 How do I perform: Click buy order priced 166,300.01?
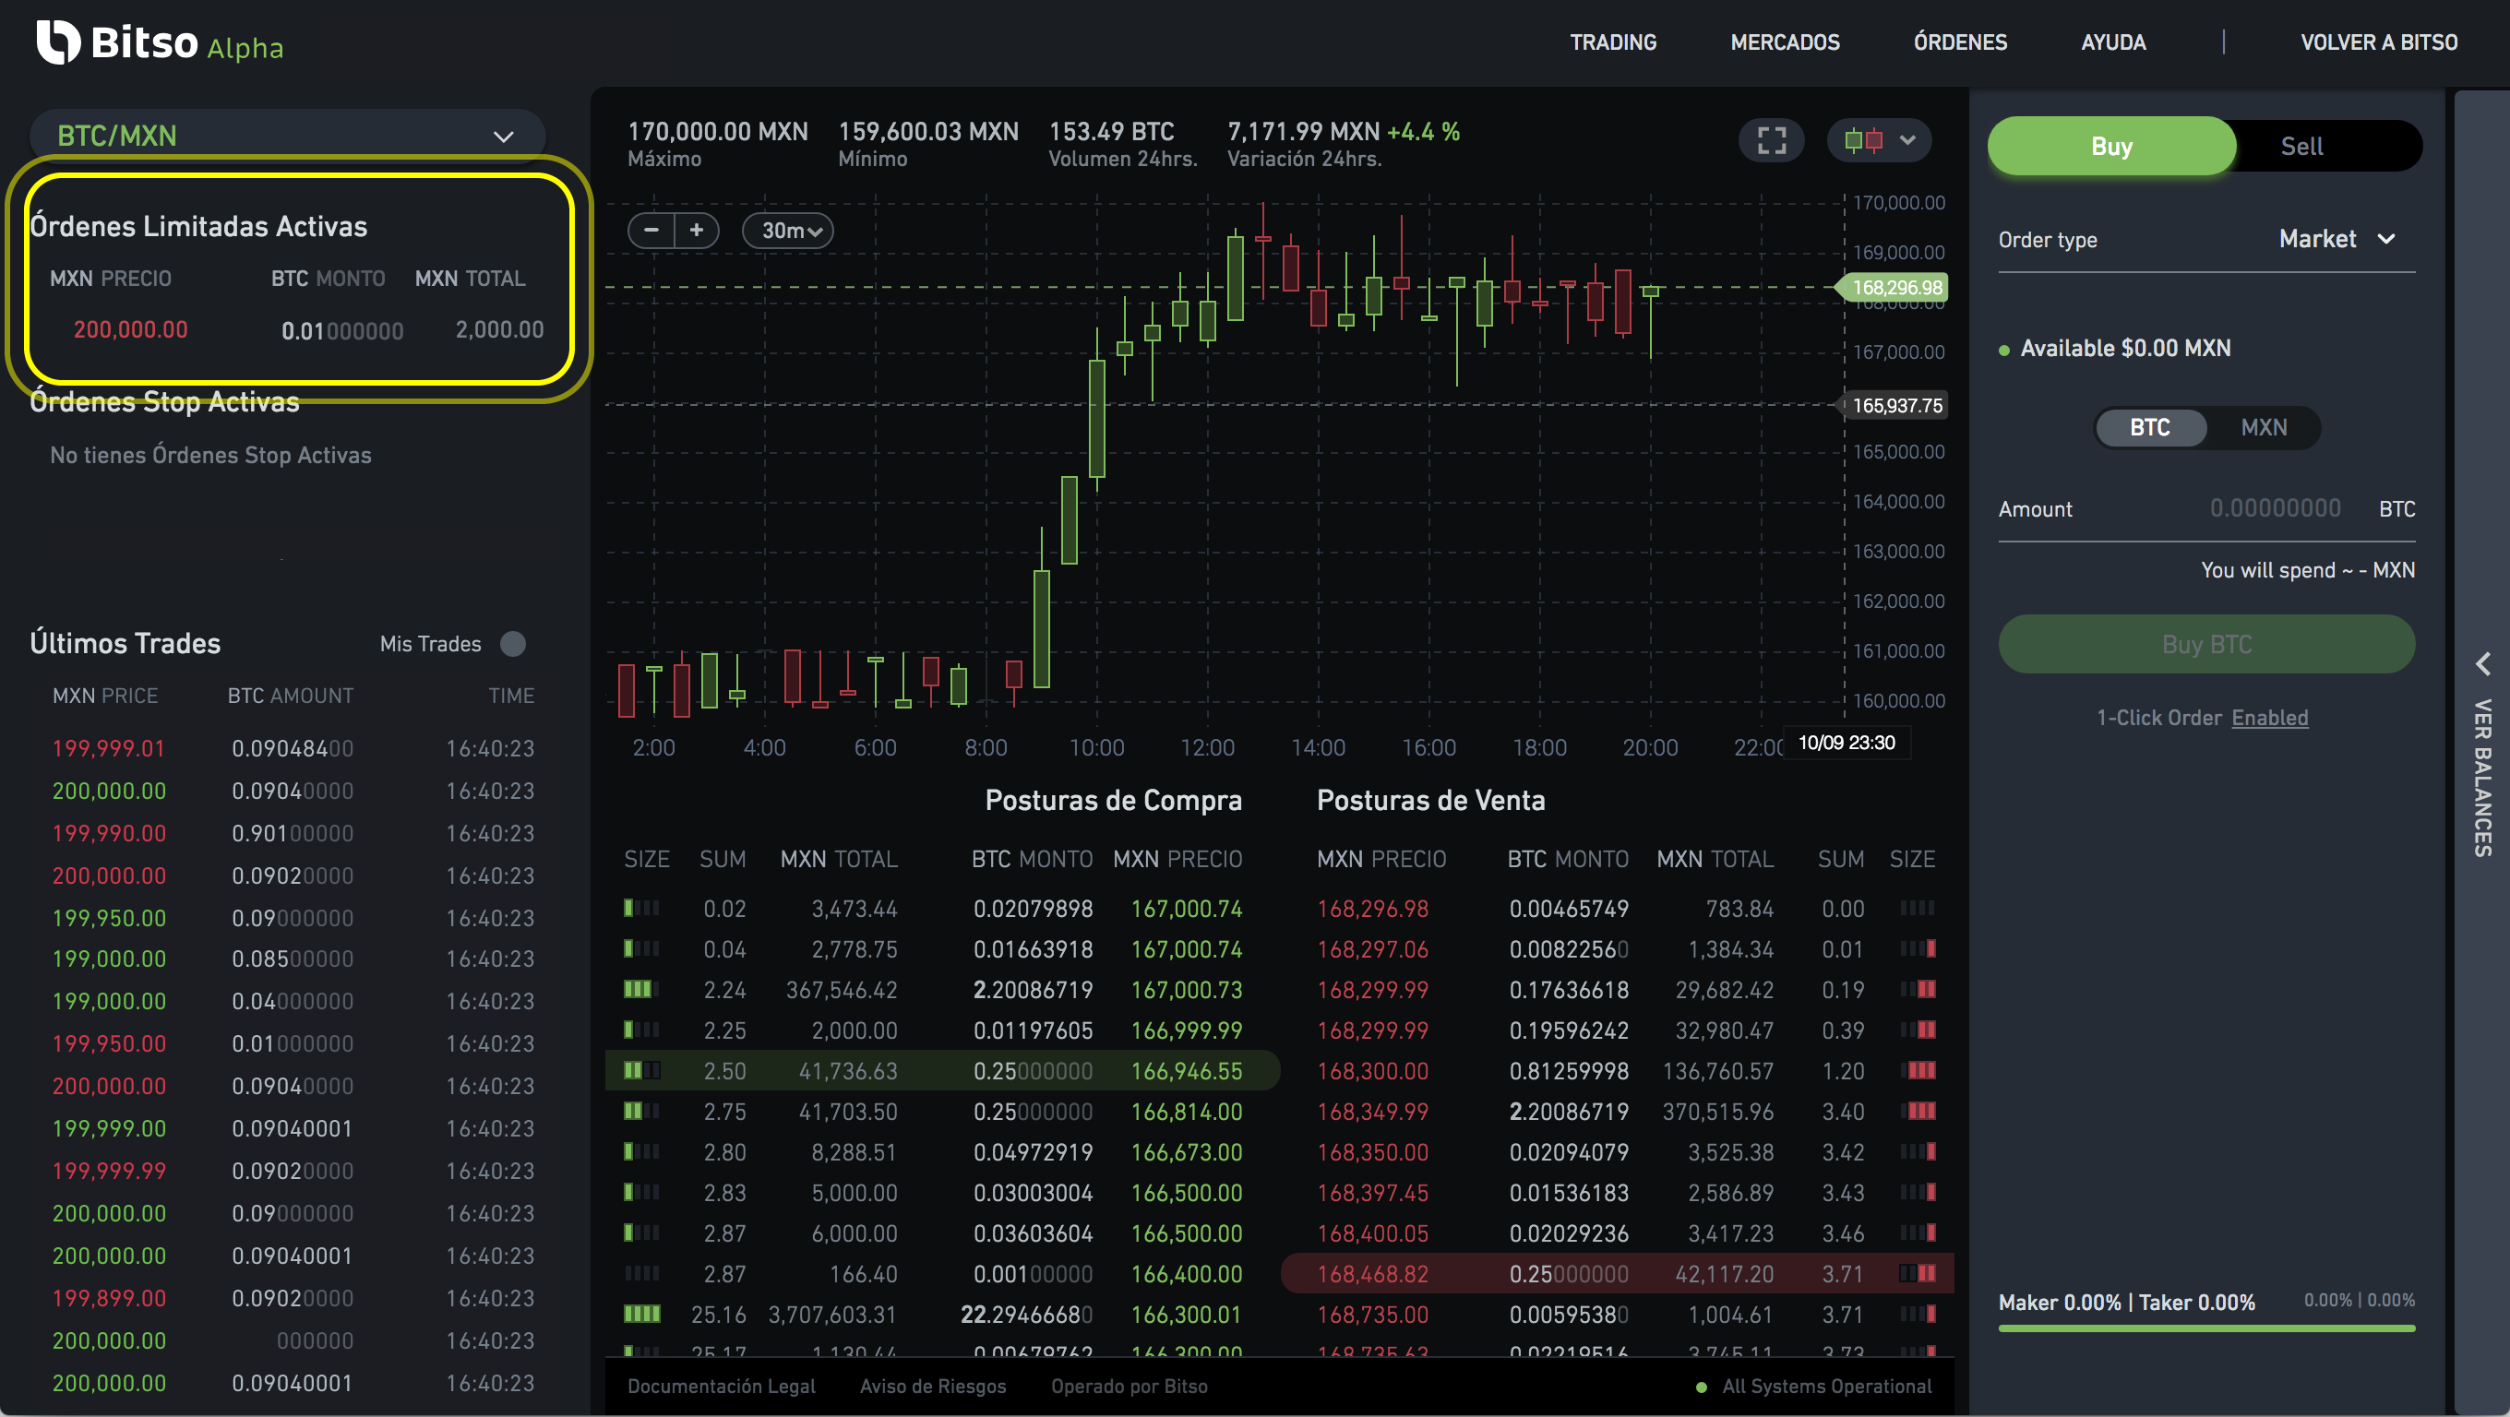click(941, 1315)
